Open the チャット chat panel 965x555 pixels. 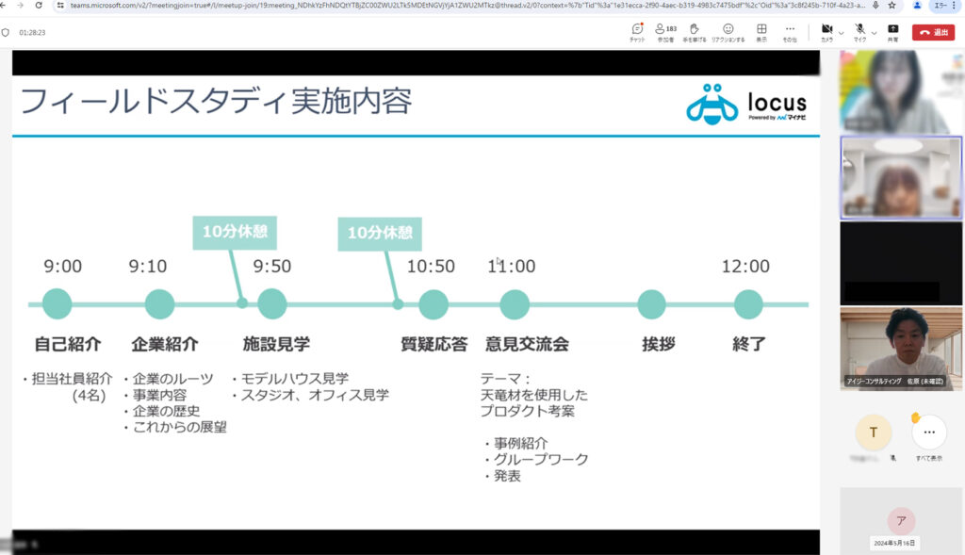638,29
